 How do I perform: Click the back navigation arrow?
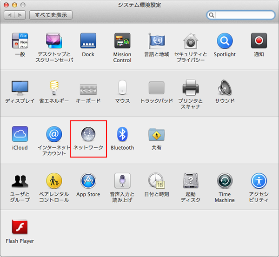click(x=10, y=15)
